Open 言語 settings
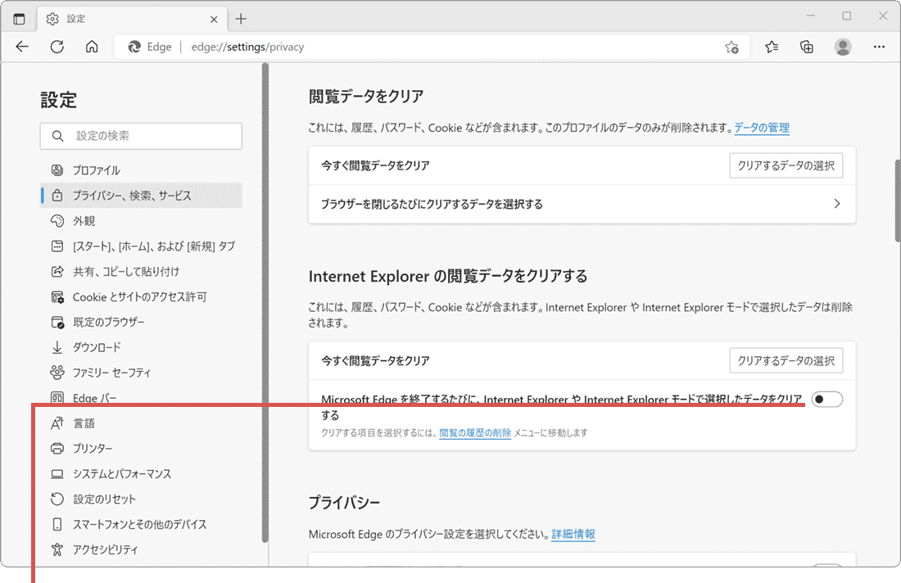 (141, 423)
